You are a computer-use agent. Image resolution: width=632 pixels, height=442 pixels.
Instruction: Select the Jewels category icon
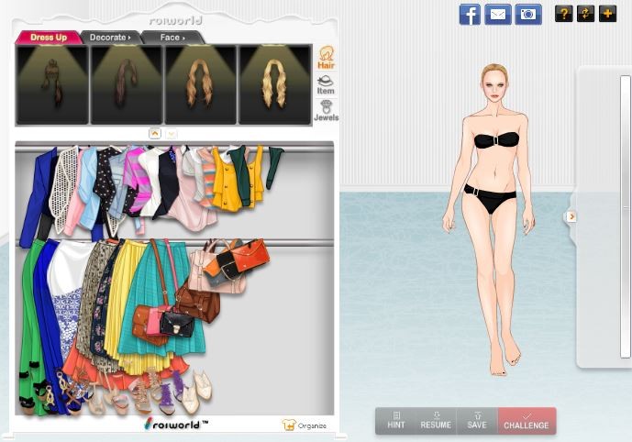point(326,111)
